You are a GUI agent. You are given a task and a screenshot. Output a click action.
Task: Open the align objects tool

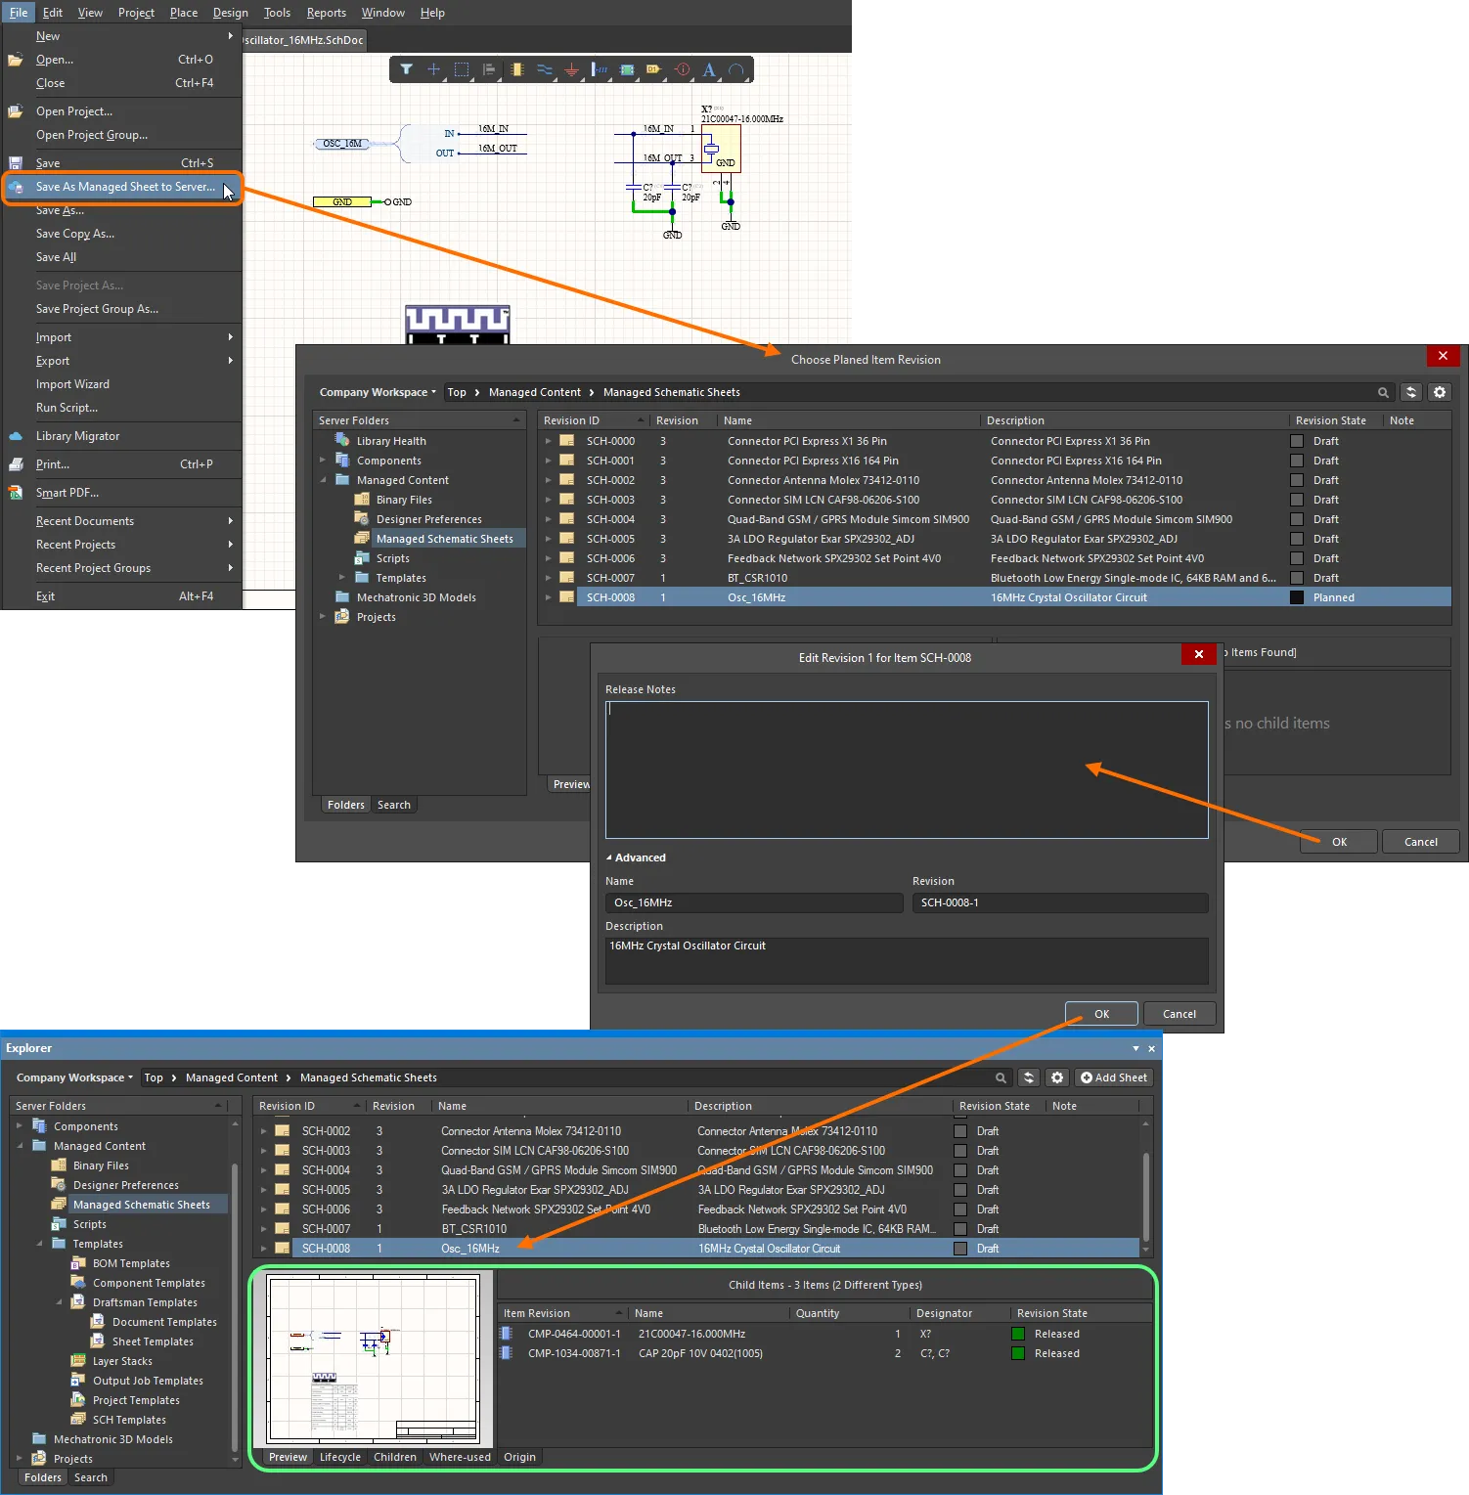pyautogui.click(x=489, y=69)
